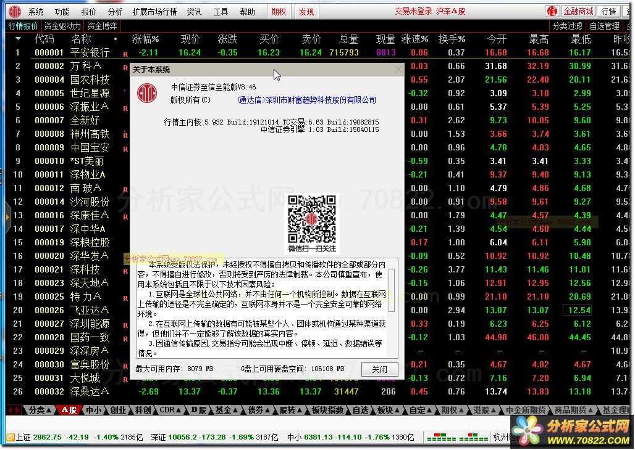Screen dimensions: 635x450
Task: Select the 中小 bottom tab
Action: pos(93,410)
